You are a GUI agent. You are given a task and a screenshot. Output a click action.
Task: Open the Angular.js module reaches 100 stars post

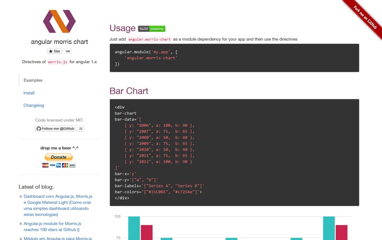coord(52,226)
